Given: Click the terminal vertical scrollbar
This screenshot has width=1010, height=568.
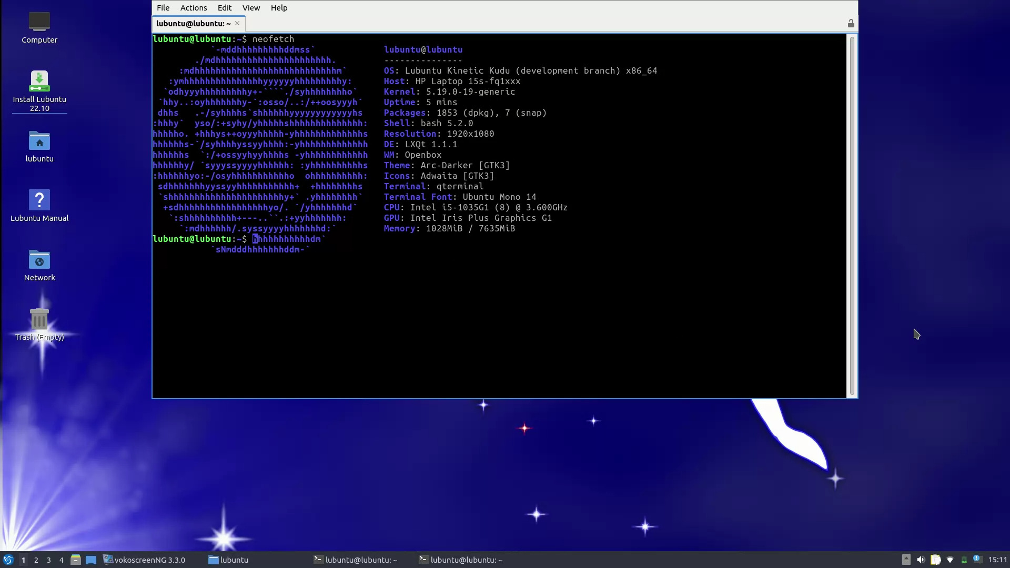Looking at the screenshot, I should click(x=852, y=216).
